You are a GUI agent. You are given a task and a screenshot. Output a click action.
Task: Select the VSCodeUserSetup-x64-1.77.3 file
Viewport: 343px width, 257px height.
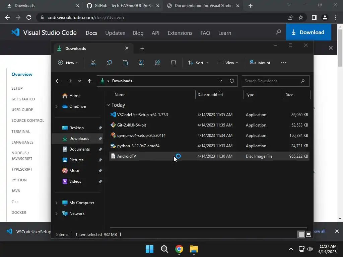pos(209,115)
